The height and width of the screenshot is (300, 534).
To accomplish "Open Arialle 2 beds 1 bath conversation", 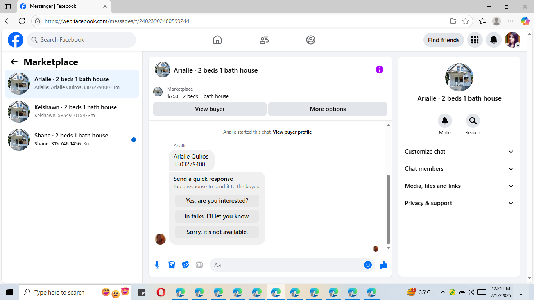I will click(72, 84).
